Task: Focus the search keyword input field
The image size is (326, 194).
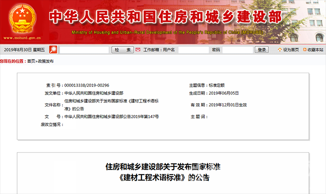Action: pyautogui.click(x=84, y=50)
